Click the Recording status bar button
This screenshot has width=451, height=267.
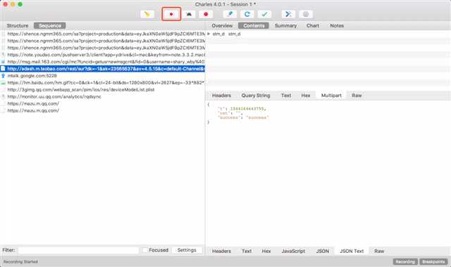(x=406, y=261)
